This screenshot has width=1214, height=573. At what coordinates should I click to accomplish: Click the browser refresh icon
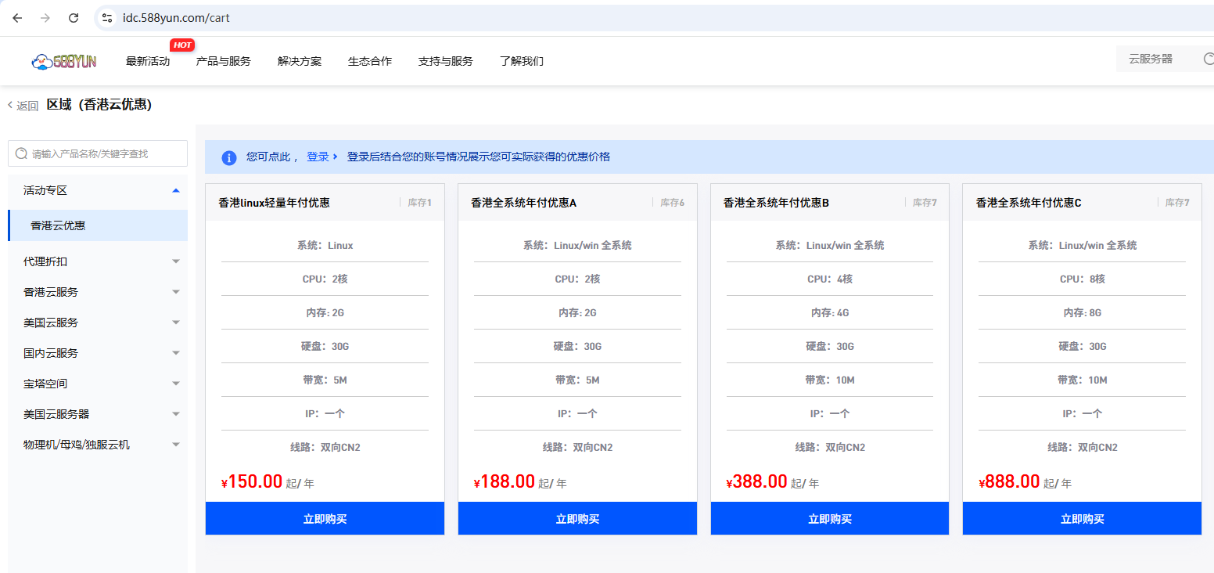[74, 16]
